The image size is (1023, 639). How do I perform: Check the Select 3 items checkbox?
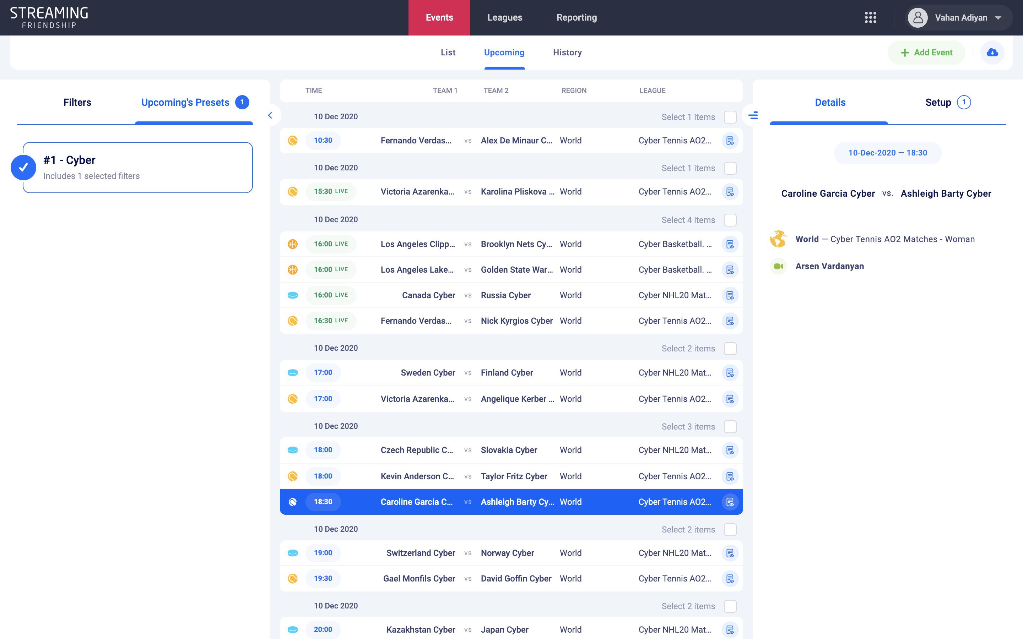(730, 427)
